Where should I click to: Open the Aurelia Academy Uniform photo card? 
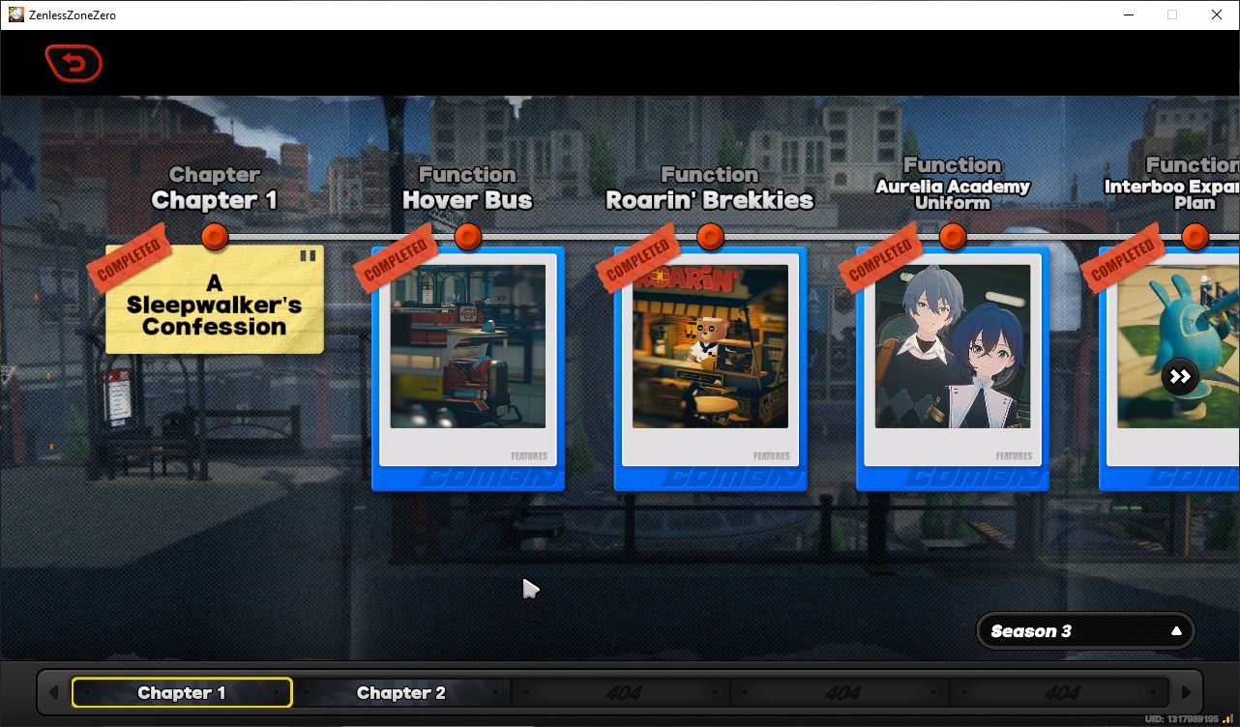click(953, 369)
